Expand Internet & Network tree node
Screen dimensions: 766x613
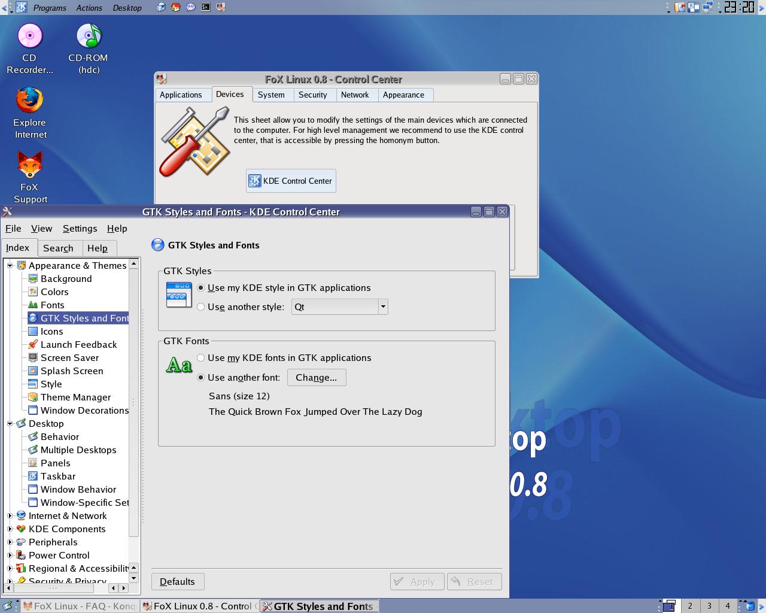[x=10, y=516]
